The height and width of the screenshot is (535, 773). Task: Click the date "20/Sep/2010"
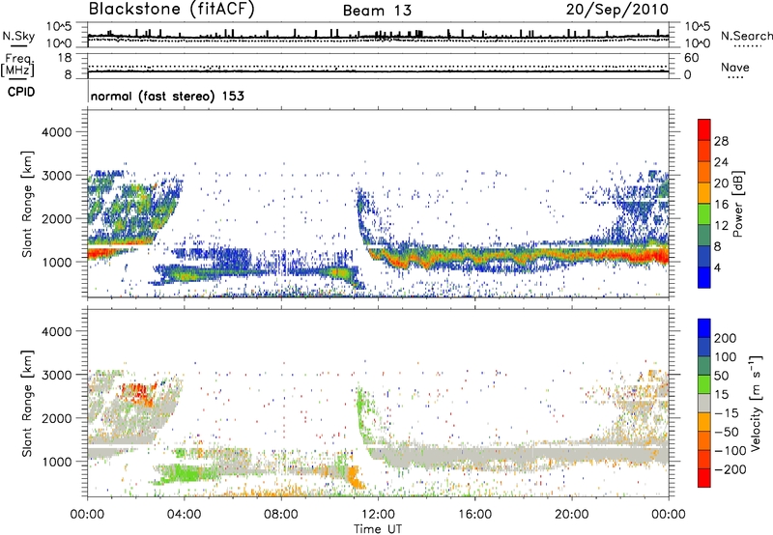point(617,10)
